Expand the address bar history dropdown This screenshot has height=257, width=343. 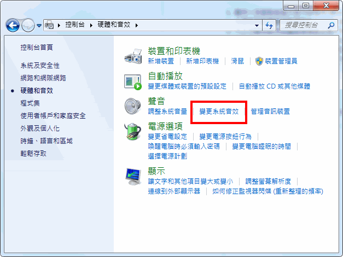pyautogui.click(x=257, y=26)
